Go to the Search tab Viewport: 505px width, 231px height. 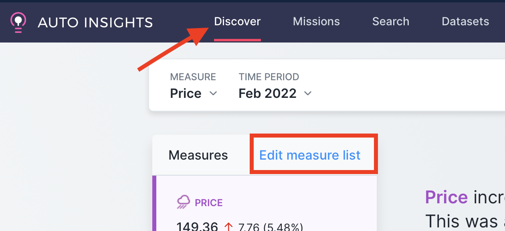point(391,22)
